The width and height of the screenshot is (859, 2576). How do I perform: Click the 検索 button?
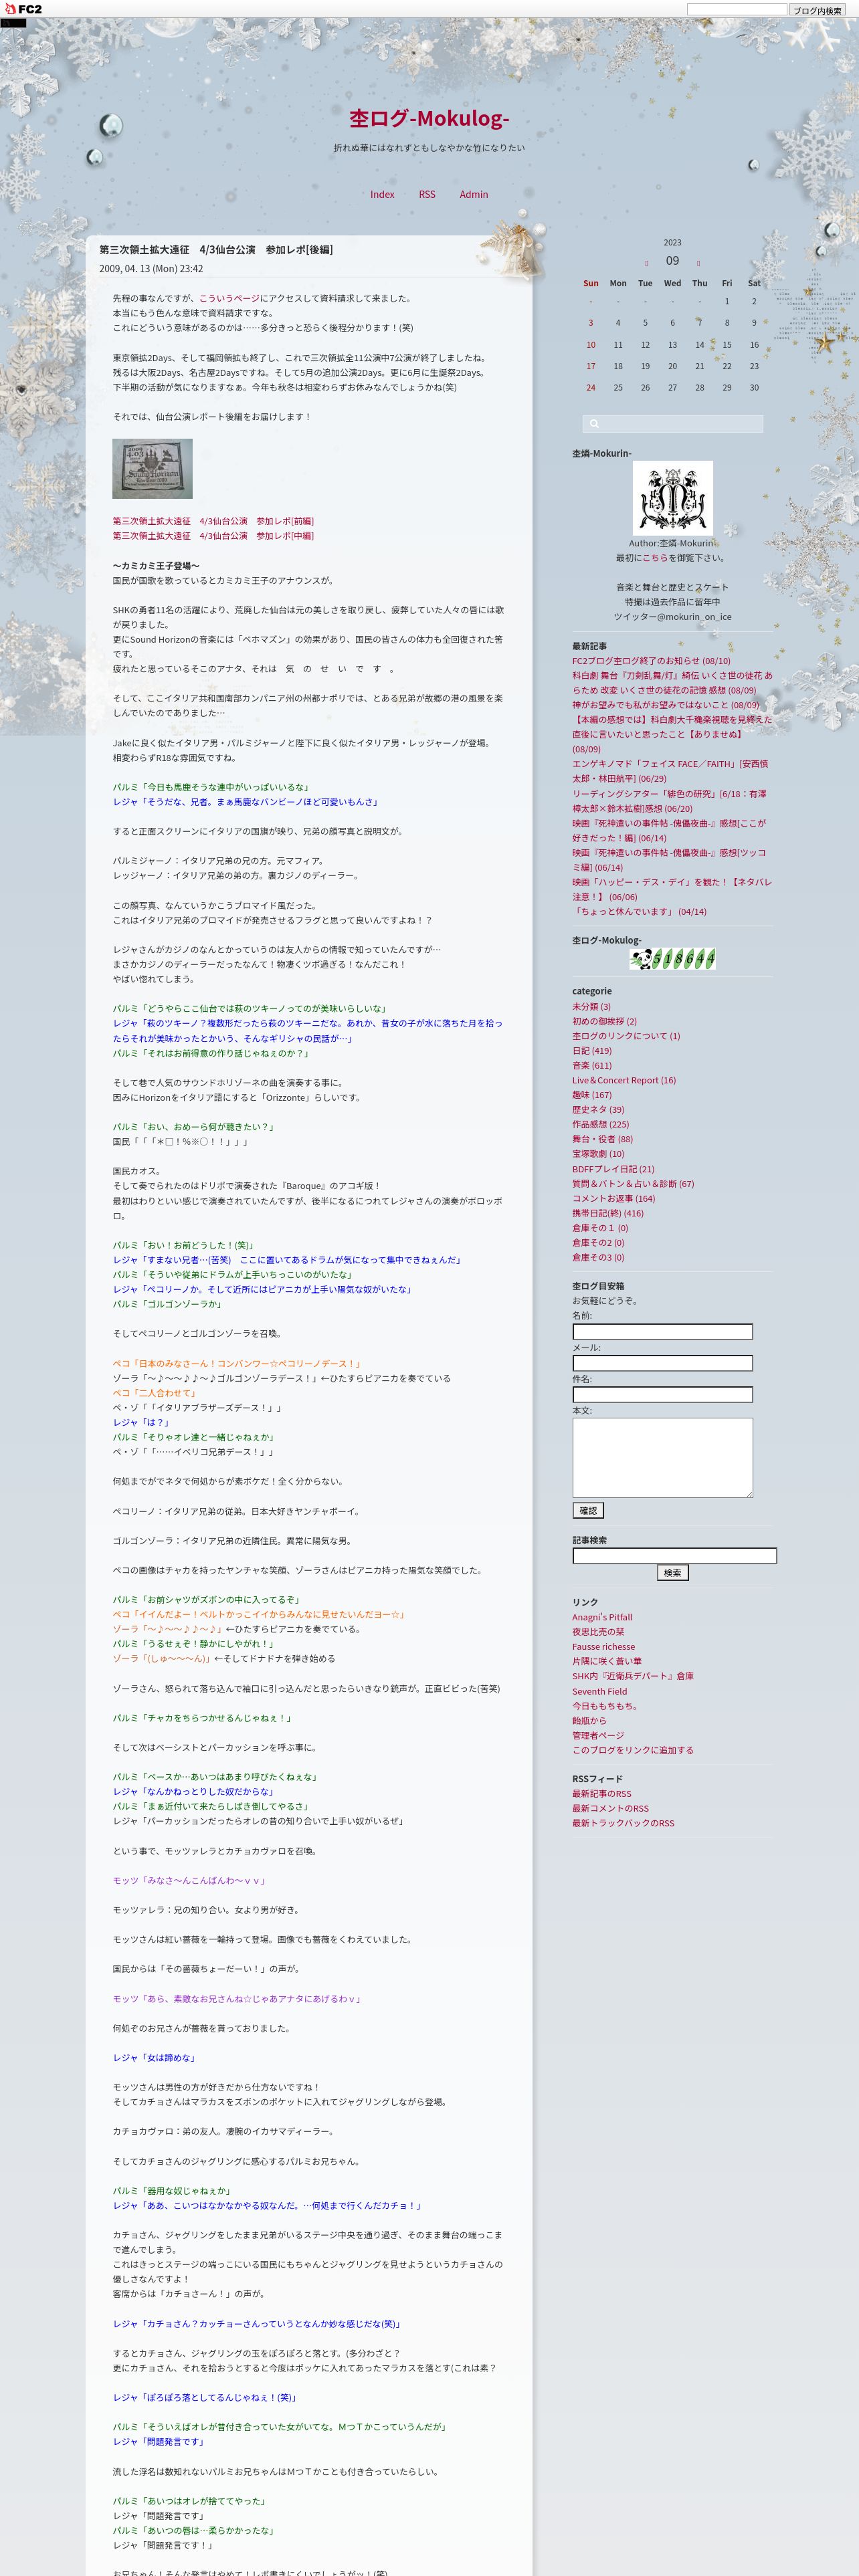(673, 1573)
